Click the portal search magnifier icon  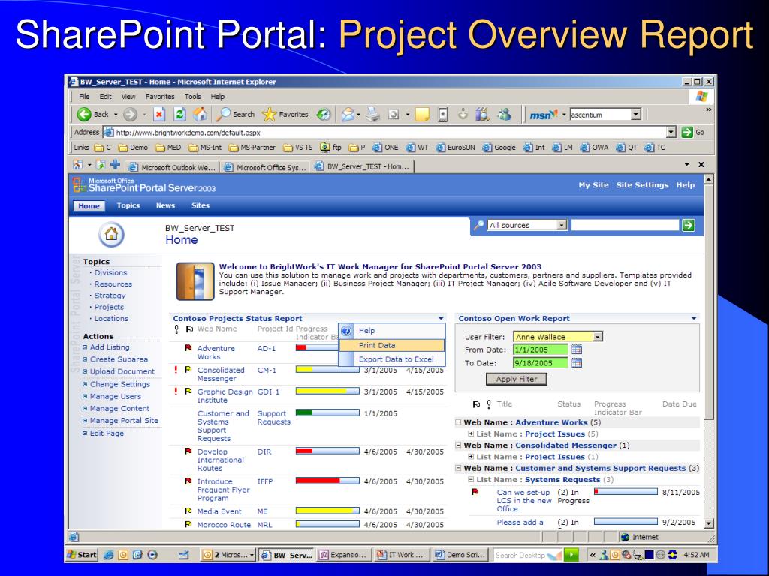(x=478, y=225)
